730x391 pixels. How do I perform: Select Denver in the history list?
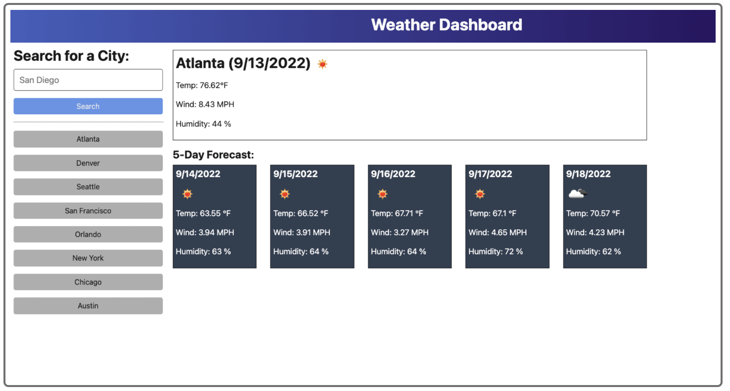tap(88, 163)
